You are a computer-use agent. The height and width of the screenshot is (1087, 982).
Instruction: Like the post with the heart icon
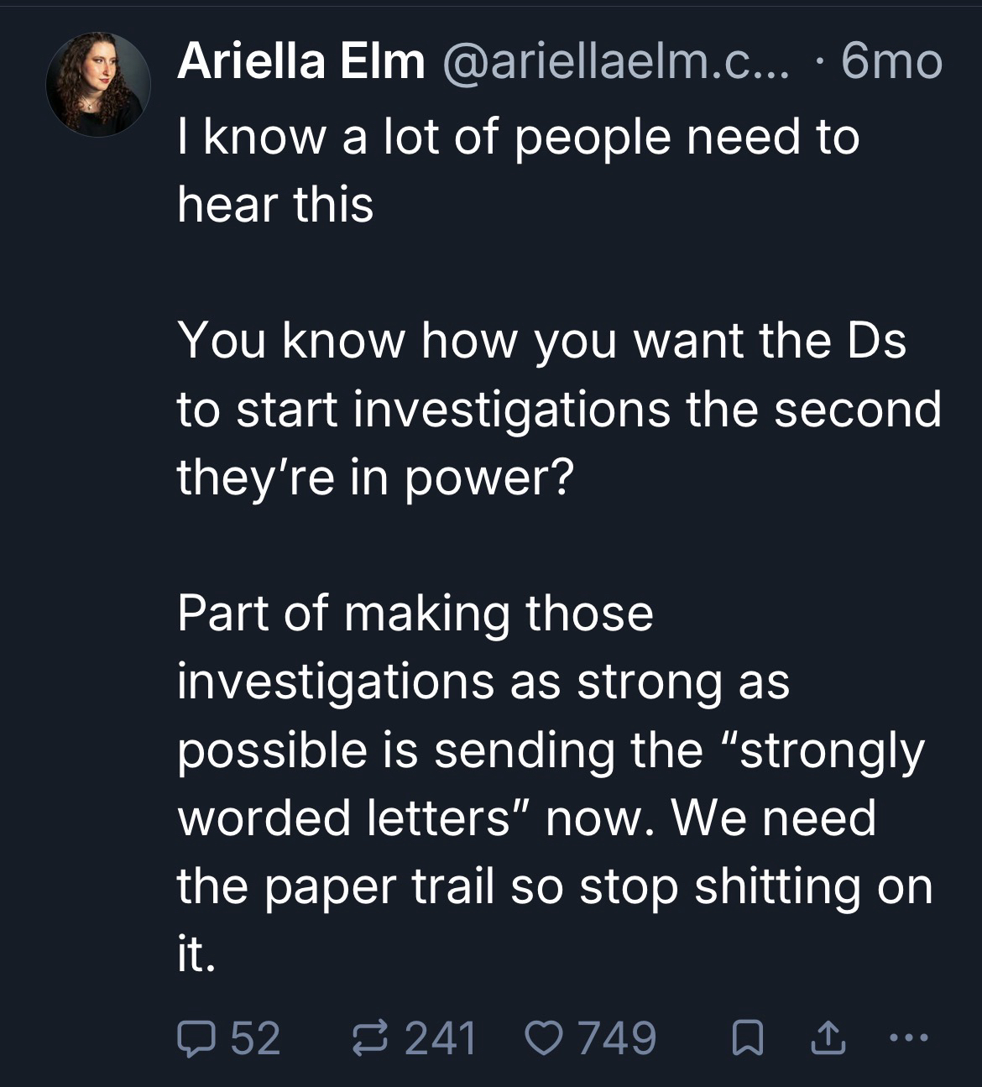point(545,1039)
